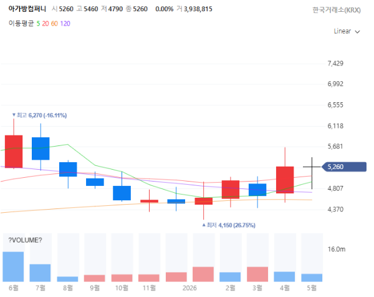Open the Linear scale dropdown

click(x=347, y=31)
